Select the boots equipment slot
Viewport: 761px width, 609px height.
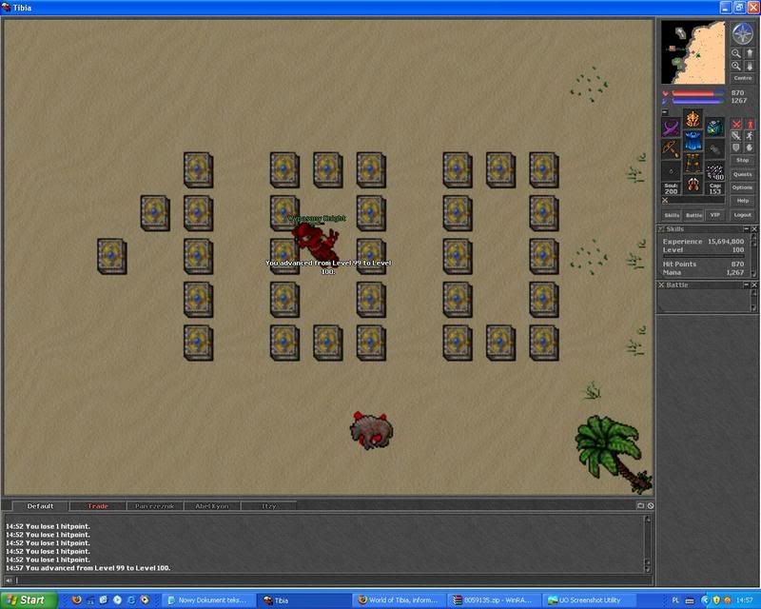693,185
